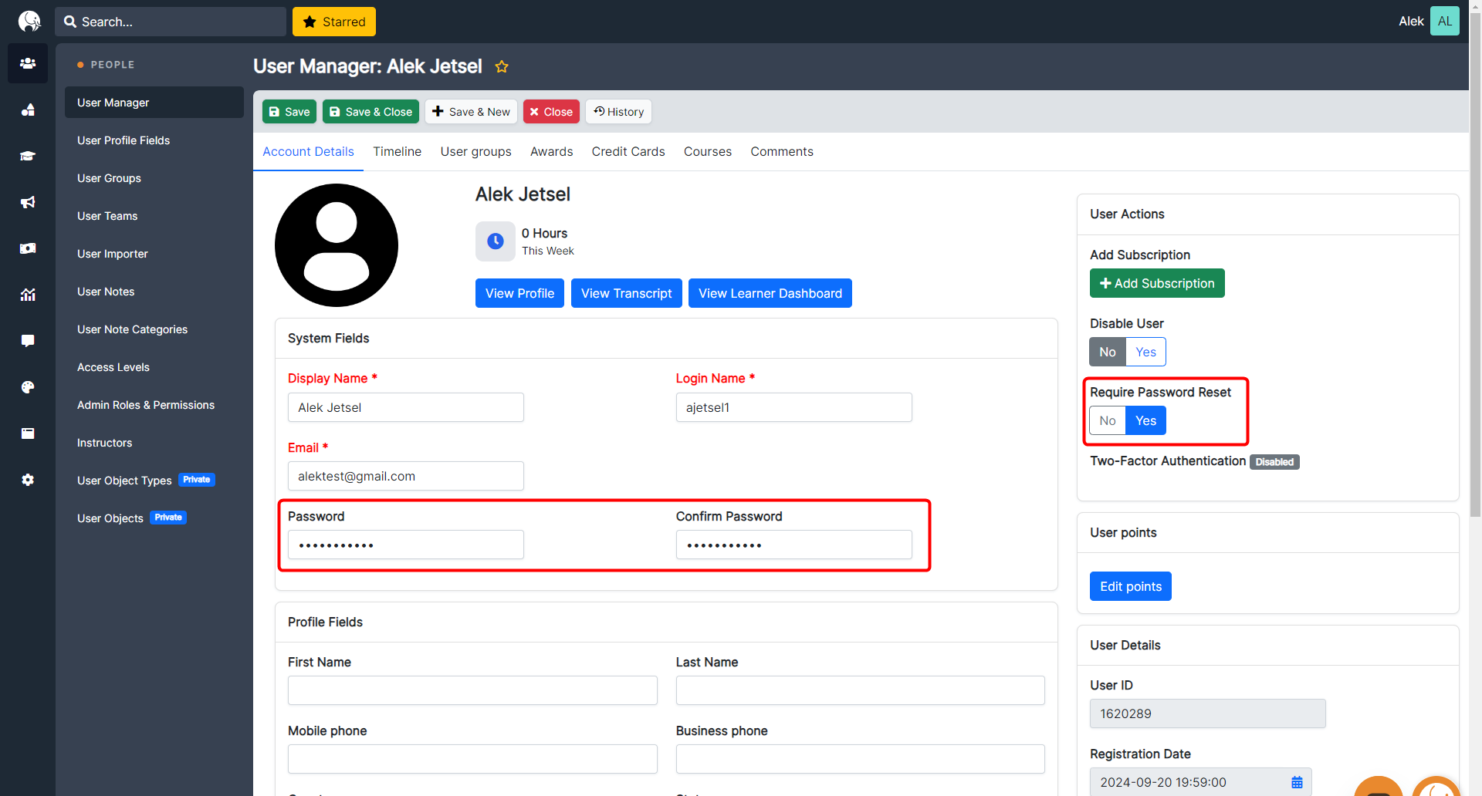Viewport: 1482px width, 796px height.
Task: Open the gear settings icon in sidebar
Action: [x=28, y=480]
